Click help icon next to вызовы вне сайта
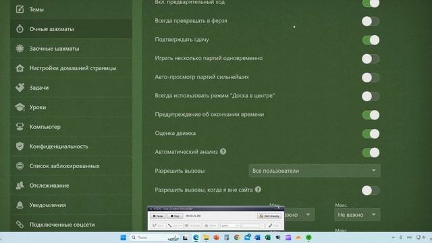 (x=258, y=190)
